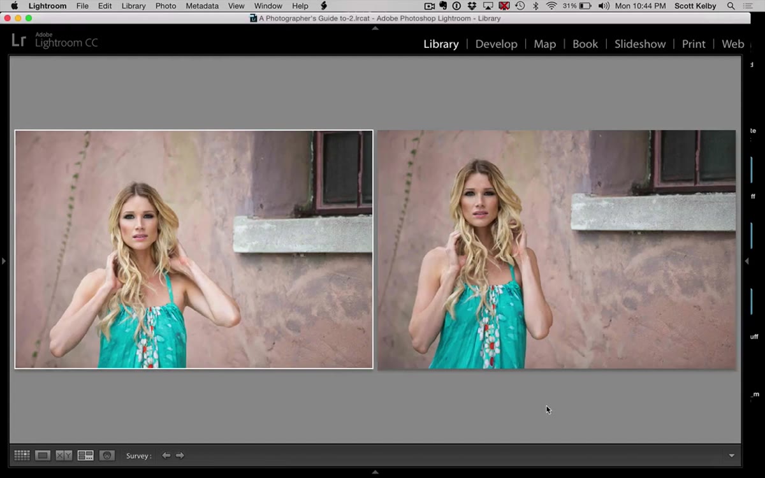The width and height of the screenshot is (765, 478).
Task: Open Spotlight search magnifier
Action: (x=731, y=6)
